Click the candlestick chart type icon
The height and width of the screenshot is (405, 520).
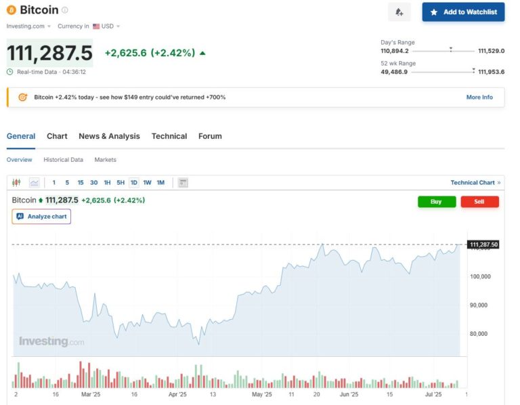click(17, 183)
